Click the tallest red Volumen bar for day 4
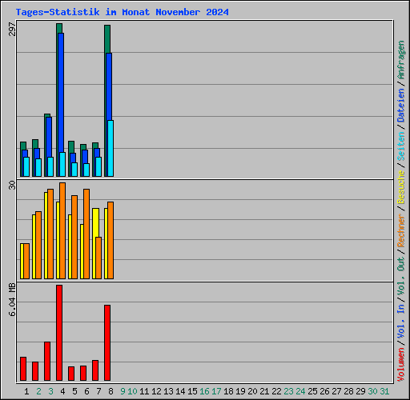Screen dimensions: 410x400 pyautogui.click(x=59, y=333)
